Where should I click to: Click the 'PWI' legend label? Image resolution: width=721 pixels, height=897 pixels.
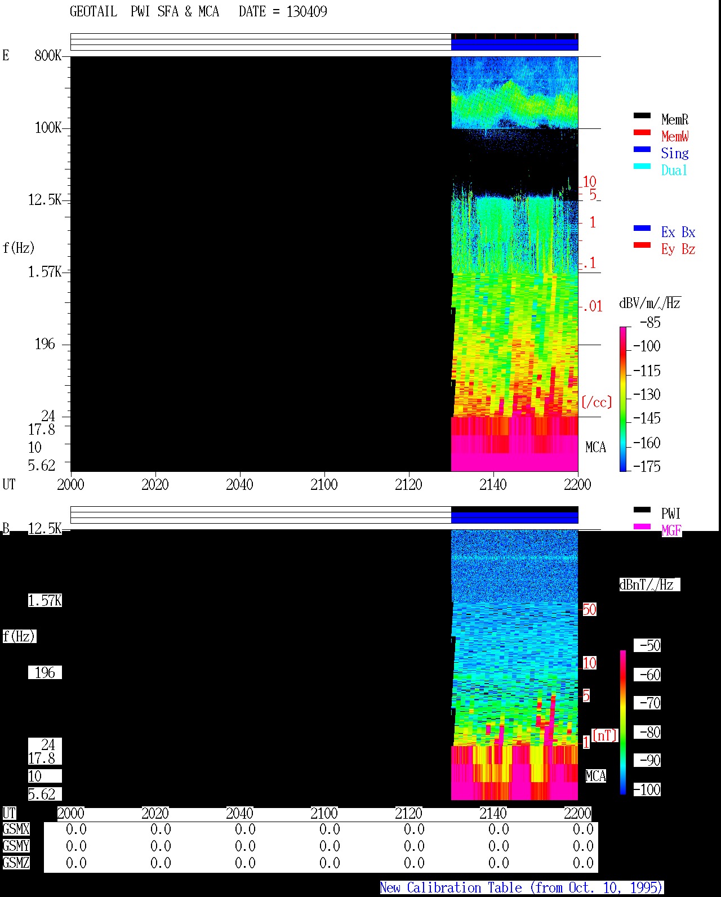[x=671, y=514]
